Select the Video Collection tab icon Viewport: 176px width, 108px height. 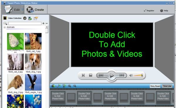(x=5, y=18)
